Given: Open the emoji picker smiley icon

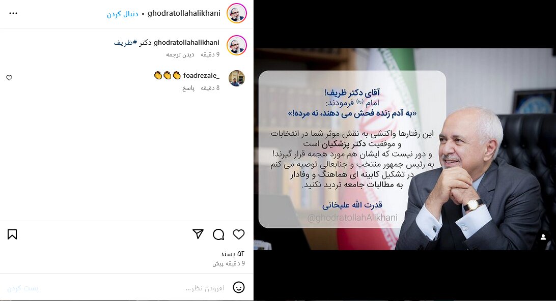Looking at the screenshot, I should (x=239, y=287).
